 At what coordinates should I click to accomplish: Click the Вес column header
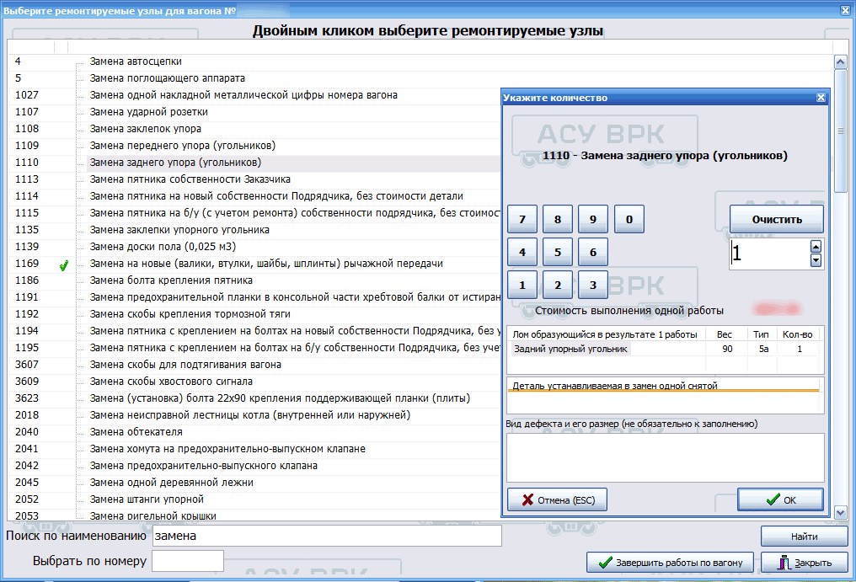pos(725,334)
